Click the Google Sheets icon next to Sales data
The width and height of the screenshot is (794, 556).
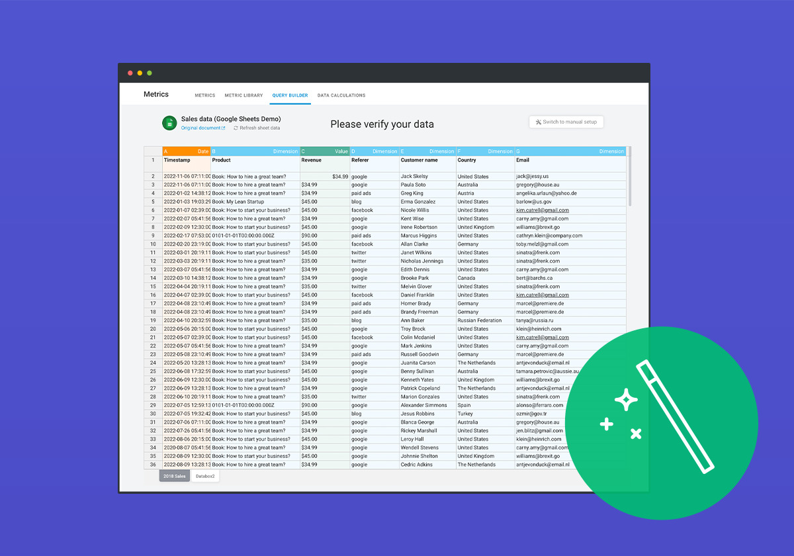click(x=169, y=122)
